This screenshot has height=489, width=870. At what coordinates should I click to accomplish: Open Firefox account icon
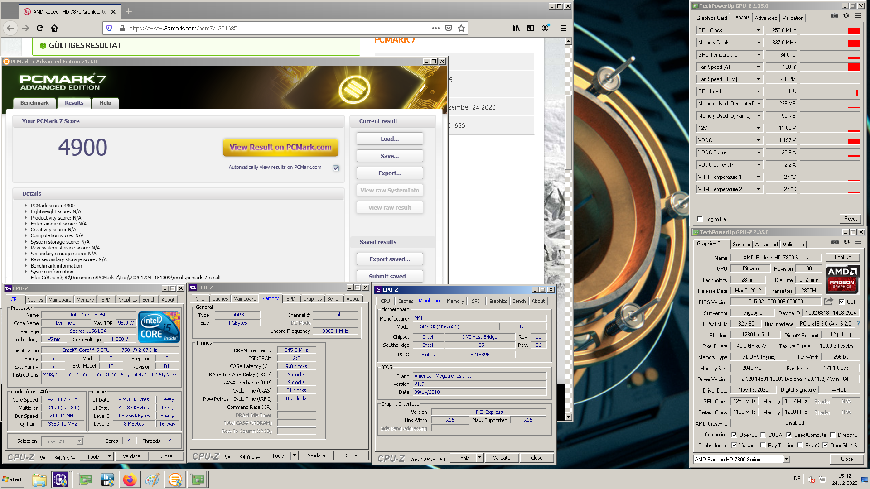tap(546, 28)
